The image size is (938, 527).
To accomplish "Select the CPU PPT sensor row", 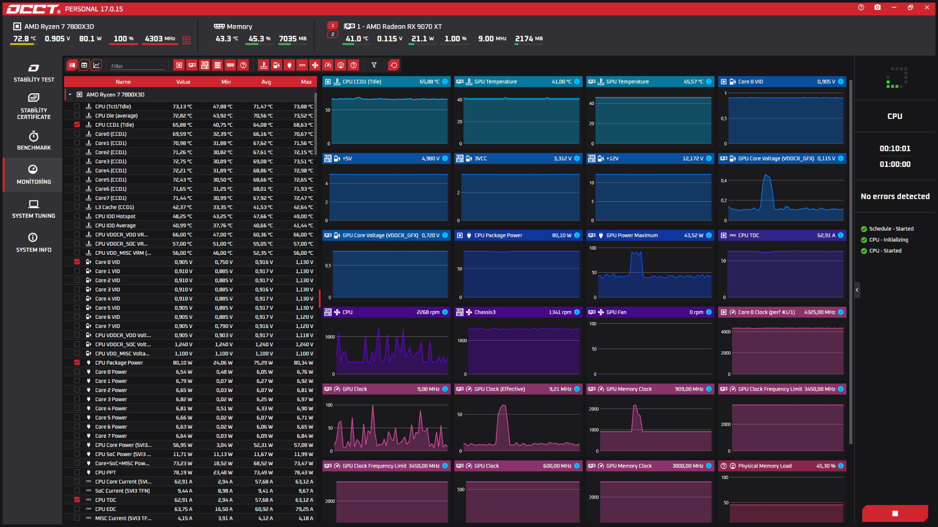I will (x=190, y=473).
